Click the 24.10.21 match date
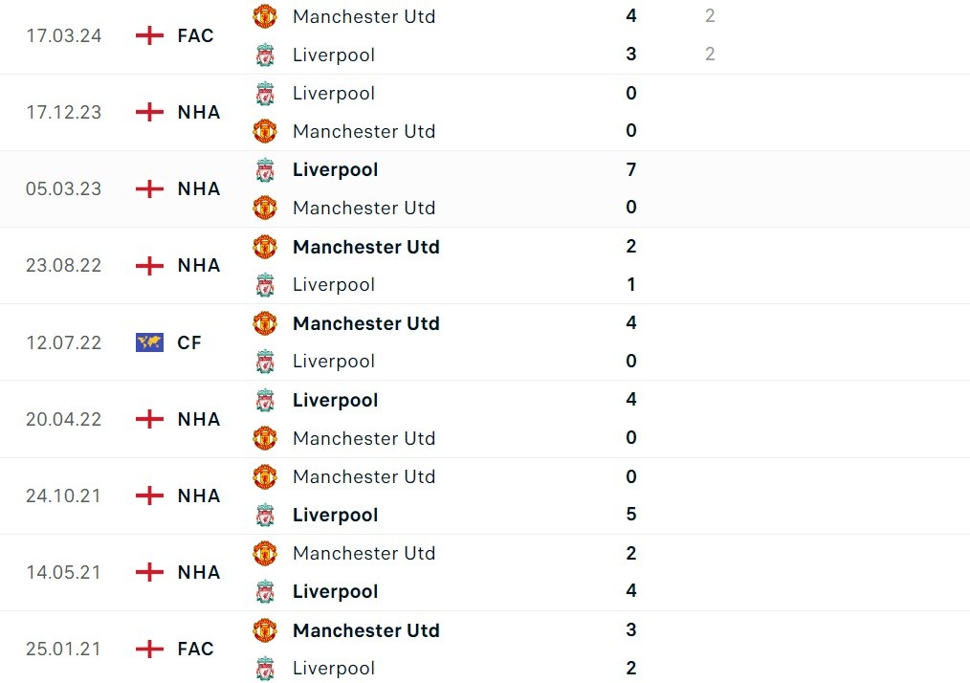This screenshot has width=970, height=683. (x=63, y=496)
